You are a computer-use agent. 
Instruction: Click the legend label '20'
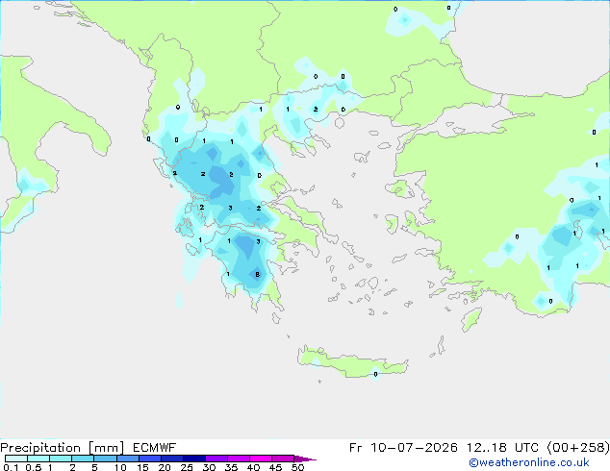coord(165,467)
